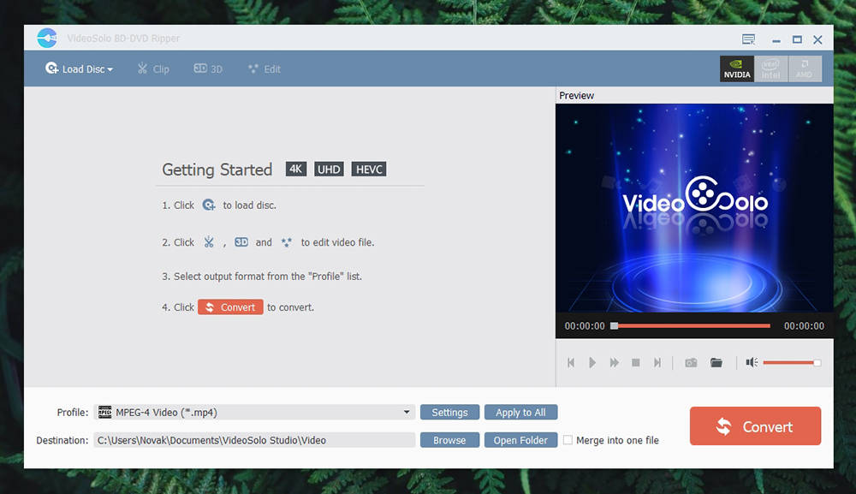Click the 3D icon in step 2
The height and width of the screenshot is (494, 856).
pos(241,241)
